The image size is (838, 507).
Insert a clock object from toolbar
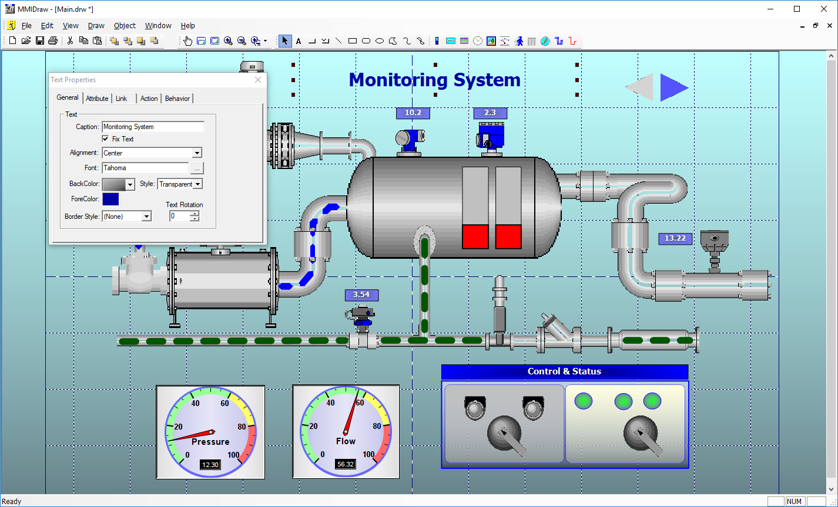click(x=478, y=41)
